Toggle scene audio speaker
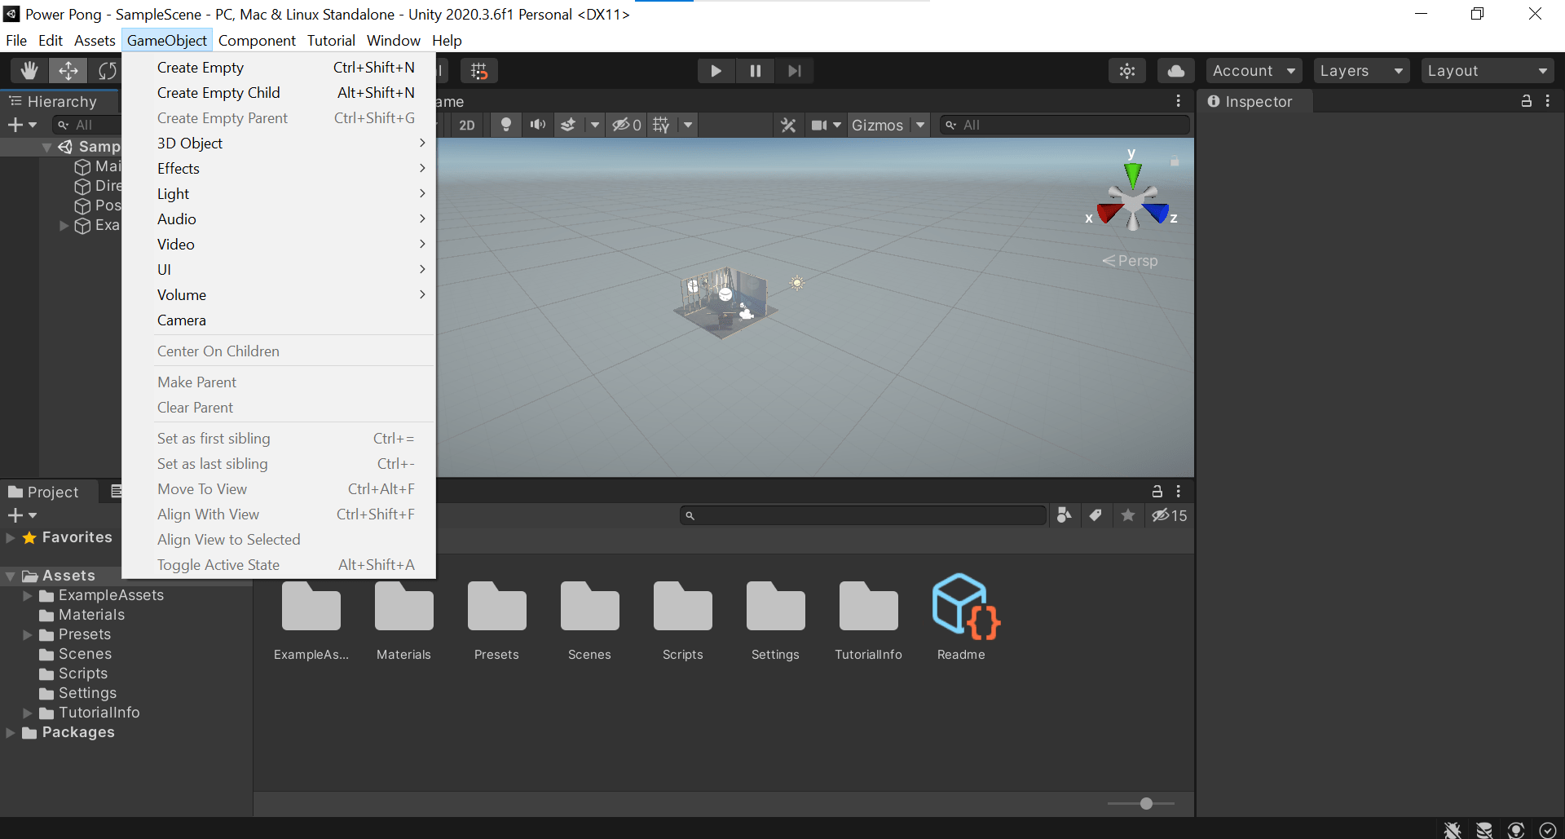 [x=537, y=125]
